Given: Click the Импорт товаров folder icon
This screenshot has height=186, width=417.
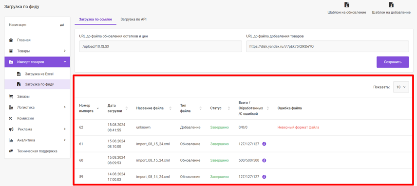Looking at the screenshot, I should (11, 62).
